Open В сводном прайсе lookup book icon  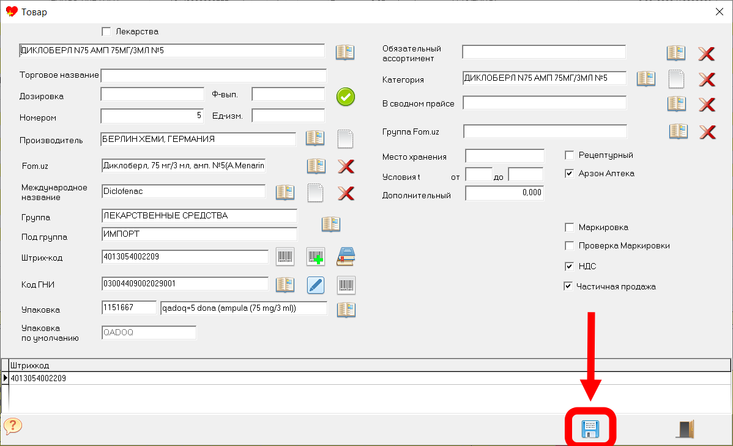pyautogui.click(x=677, y=103)
